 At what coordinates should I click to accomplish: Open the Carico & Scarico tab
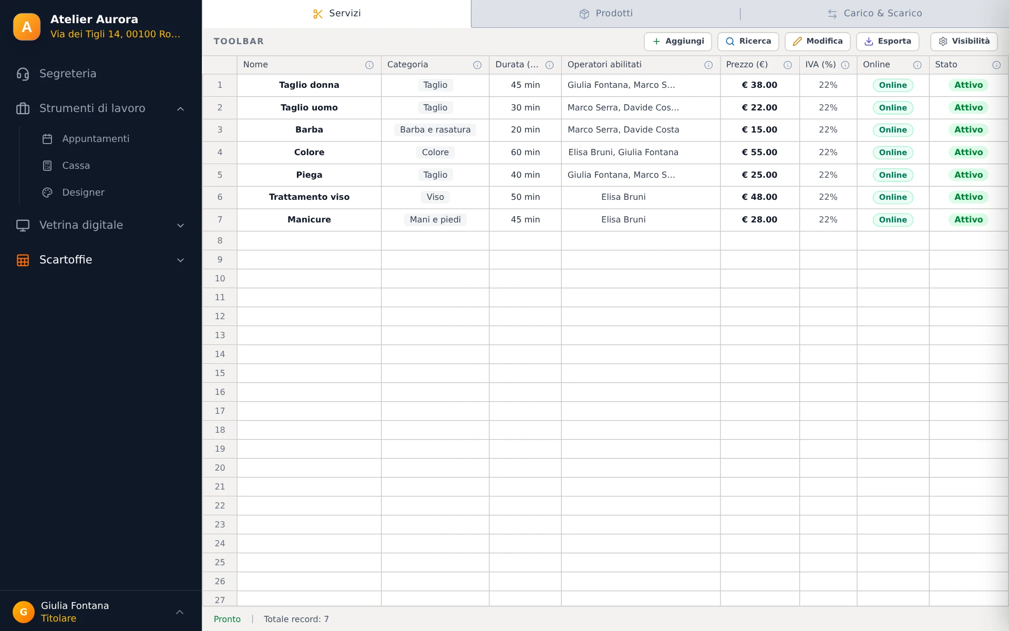(874, 14)
